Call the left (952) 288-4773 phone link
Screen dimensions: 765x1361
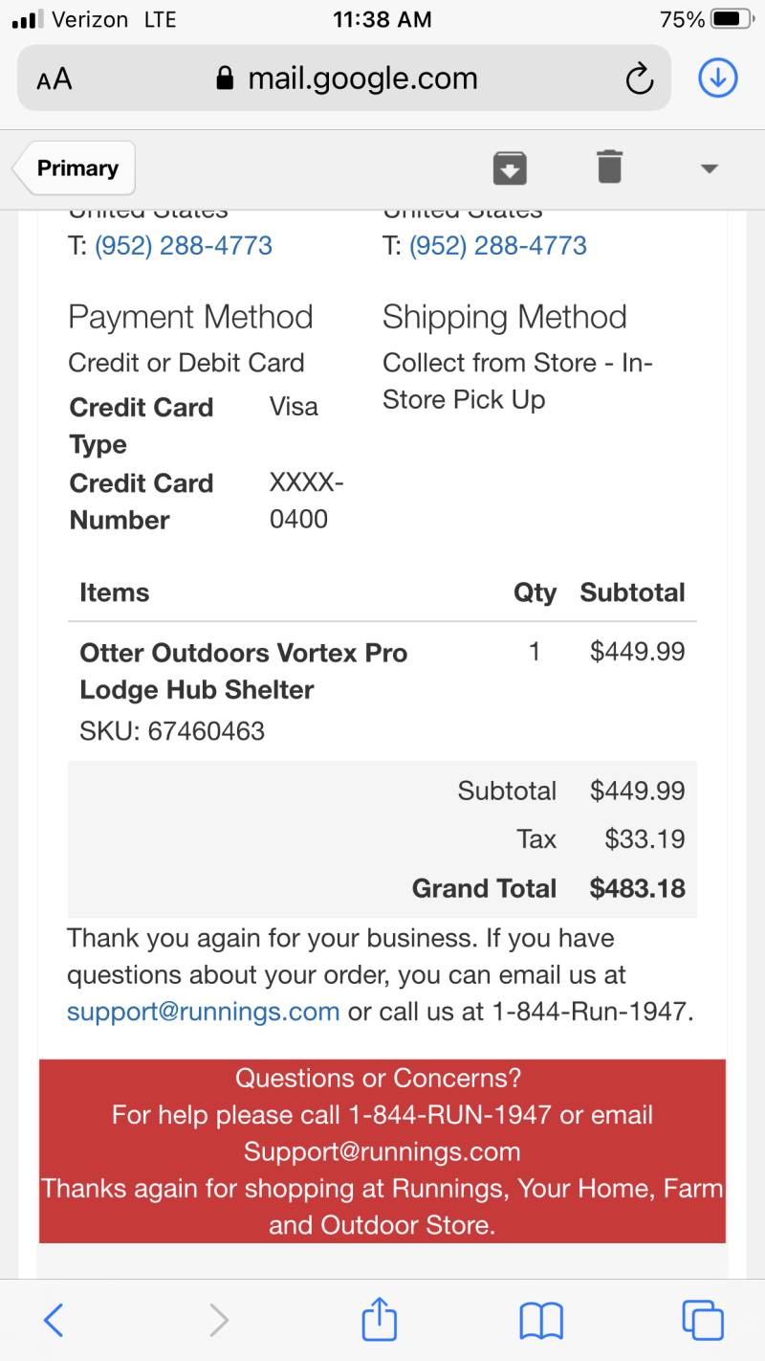(x=184, y=246)
